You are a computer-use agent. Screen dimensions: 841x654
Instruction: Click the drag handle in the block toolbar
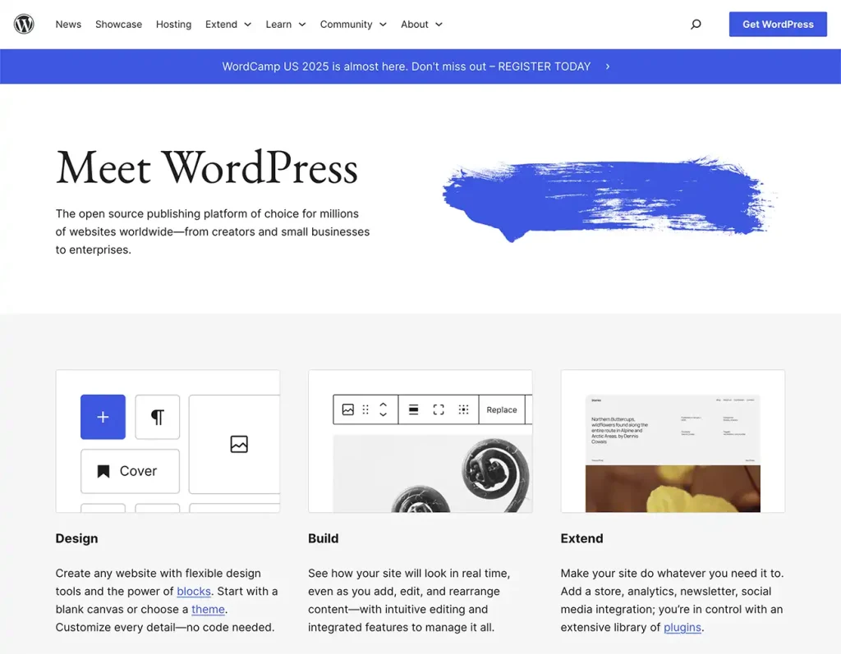tap(365, 409)
